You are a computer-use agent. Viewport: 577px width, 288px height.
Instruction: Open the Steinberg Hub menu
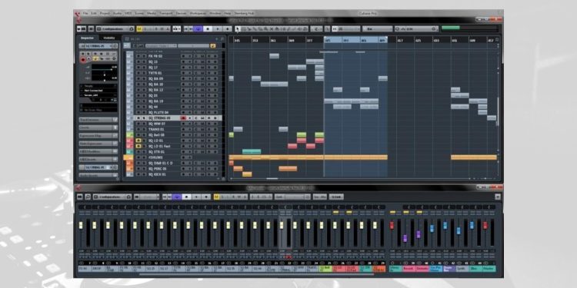[x=245, y=13]
